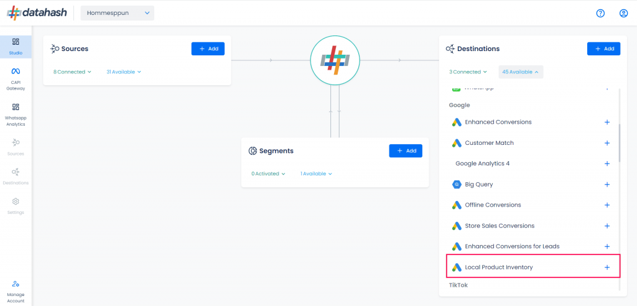637x306 pixels.
Task: Add Enhanced Conversions for Leads with plus icon
Action: click(607, 247)
